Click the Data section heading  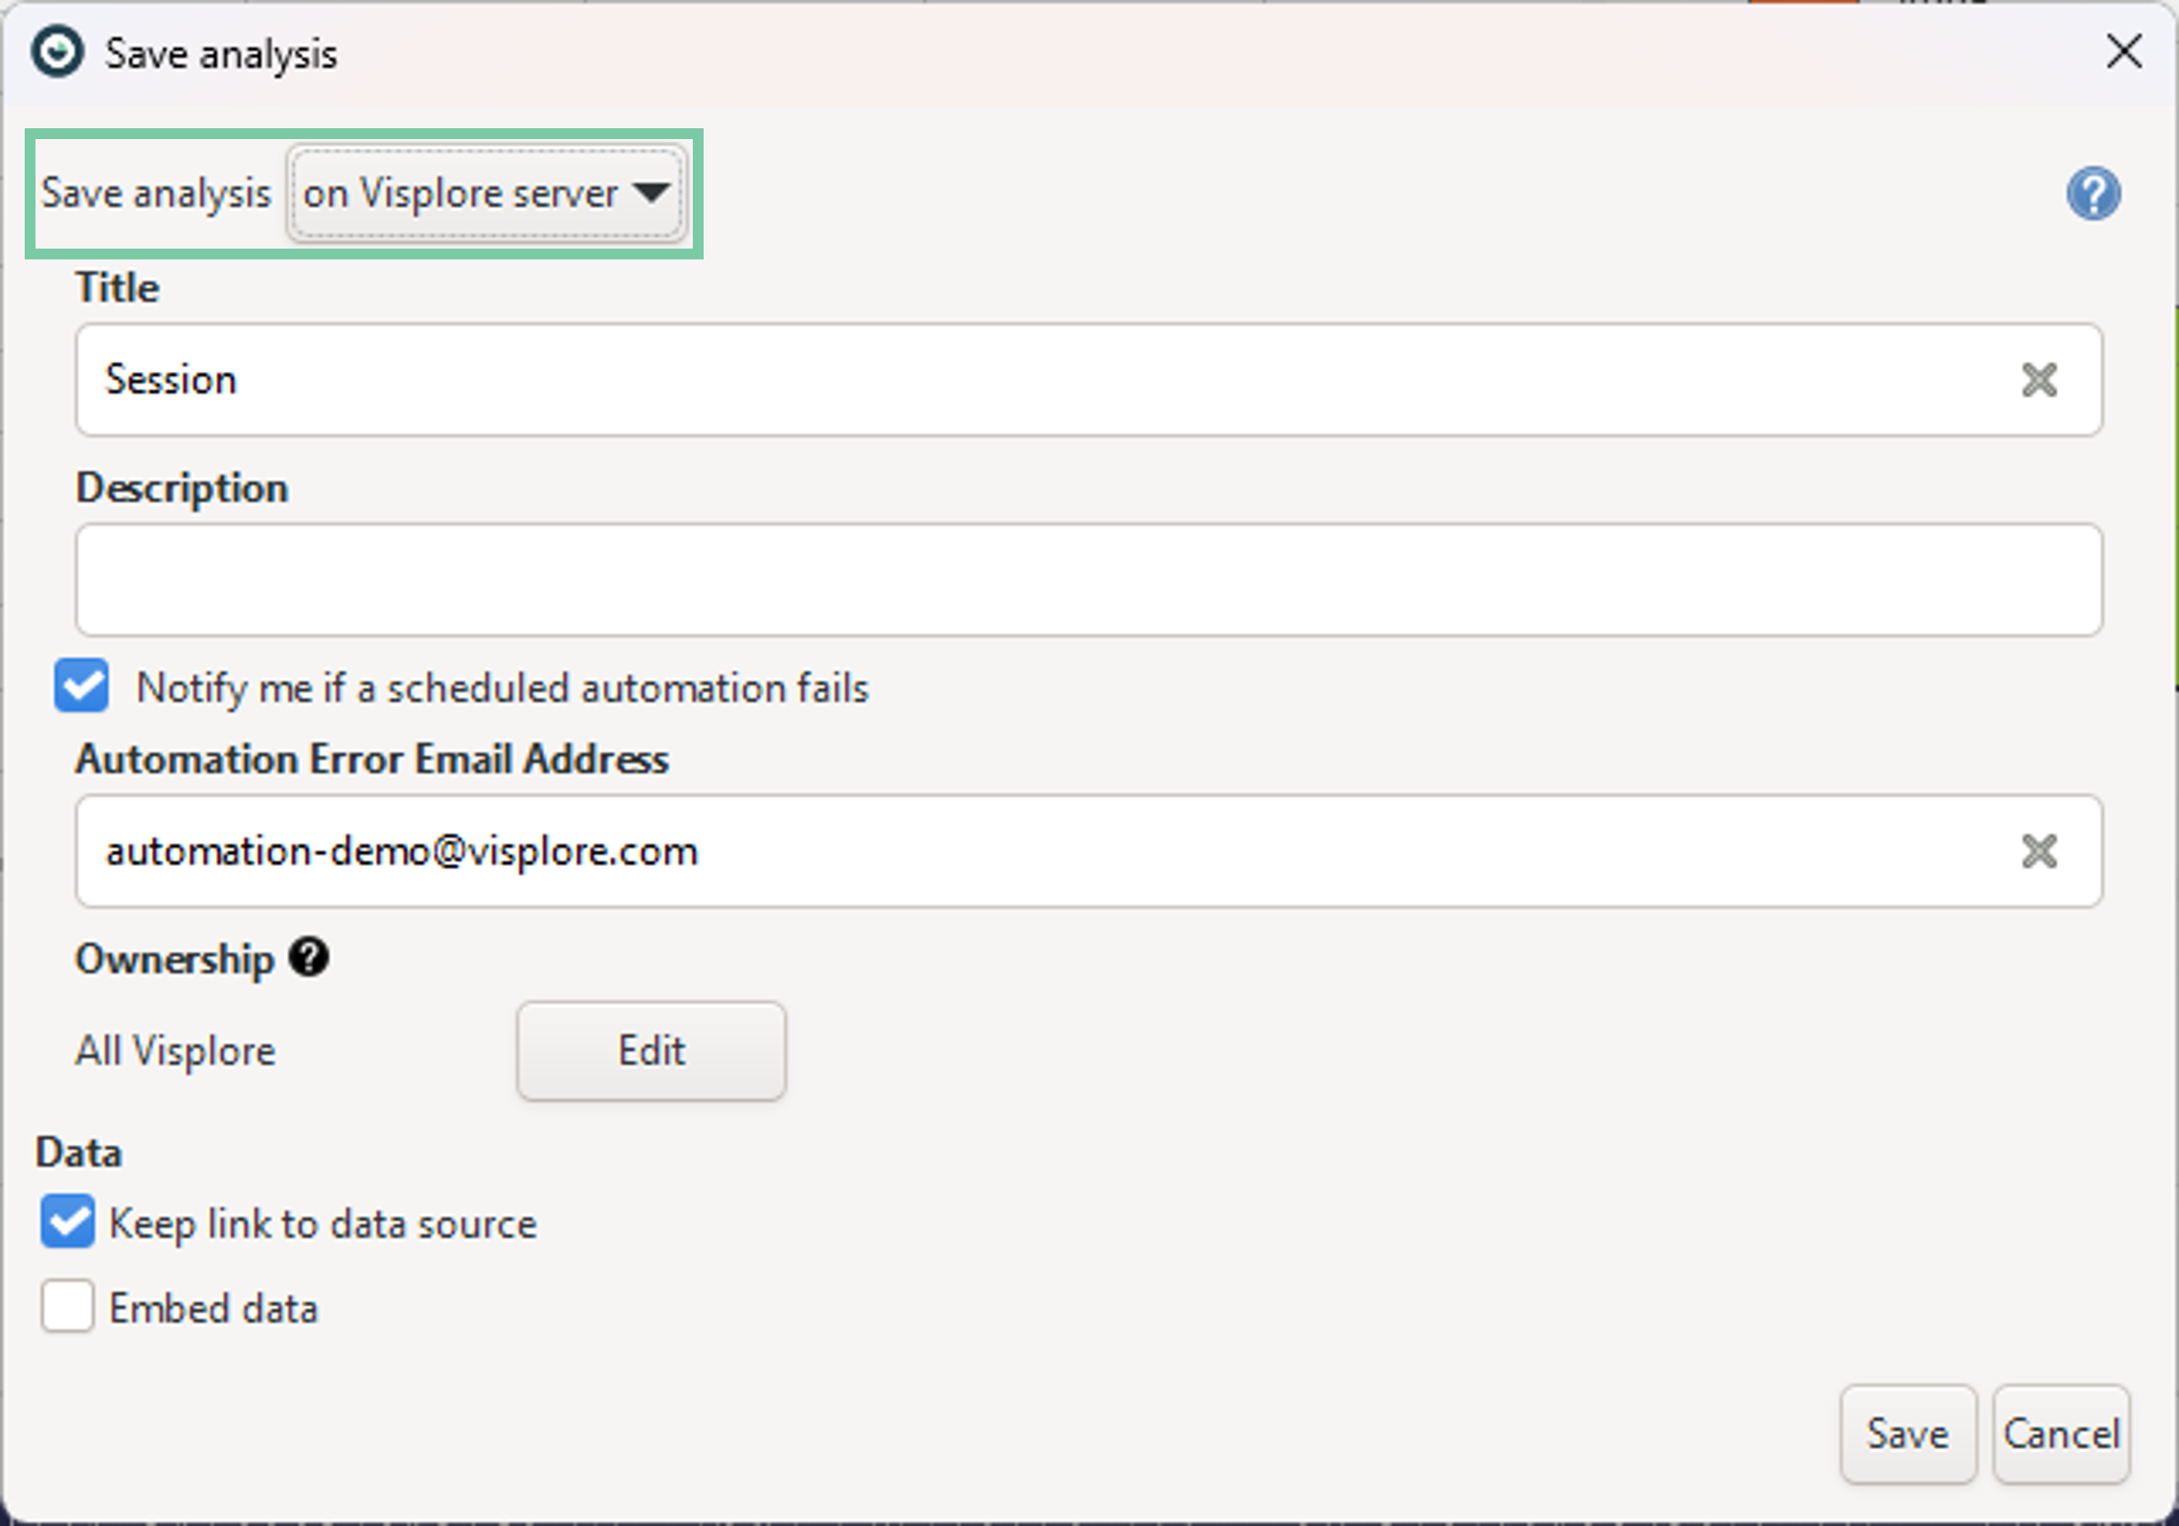coord(79,1152)
